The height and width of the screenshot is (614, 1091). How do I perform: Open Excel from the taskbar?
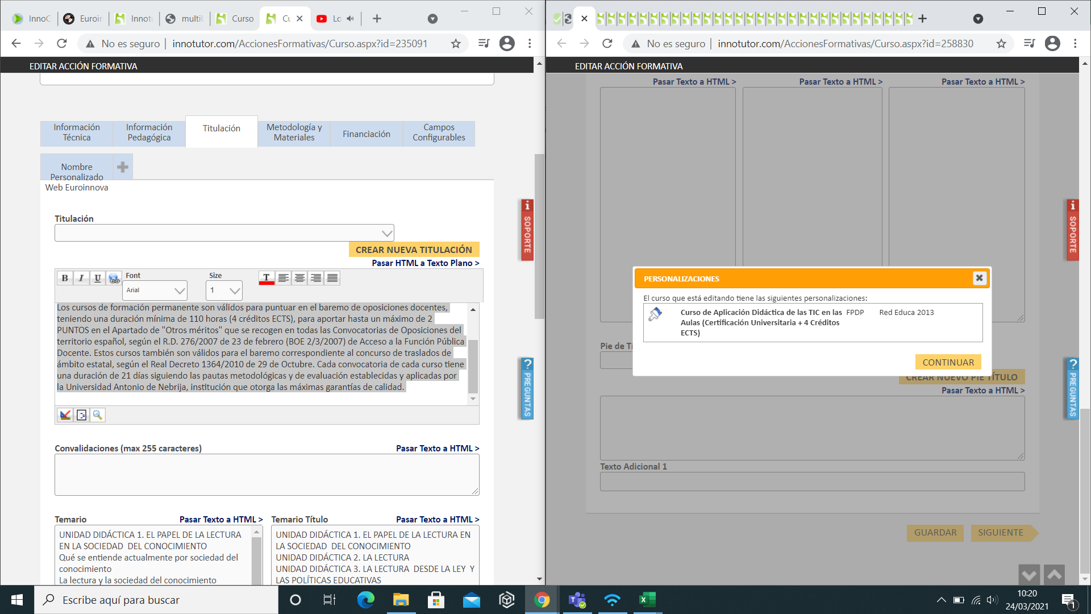click(x=647, y=600)
